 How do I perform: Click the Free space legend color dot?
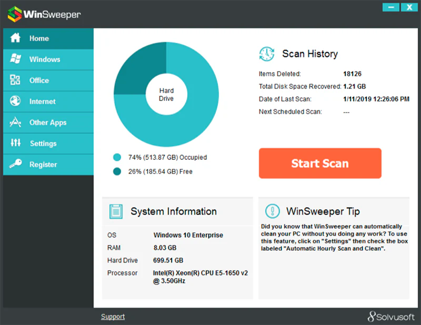(117, 171)
